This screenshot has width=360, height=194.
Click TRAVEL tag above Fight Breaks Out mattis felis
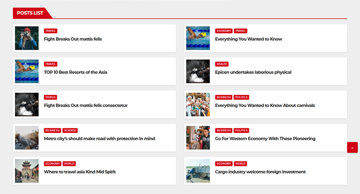point(51,31)
